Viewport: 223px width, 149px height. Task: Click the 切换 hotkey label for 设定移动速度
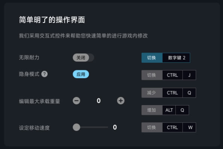[x=152, y=127]
